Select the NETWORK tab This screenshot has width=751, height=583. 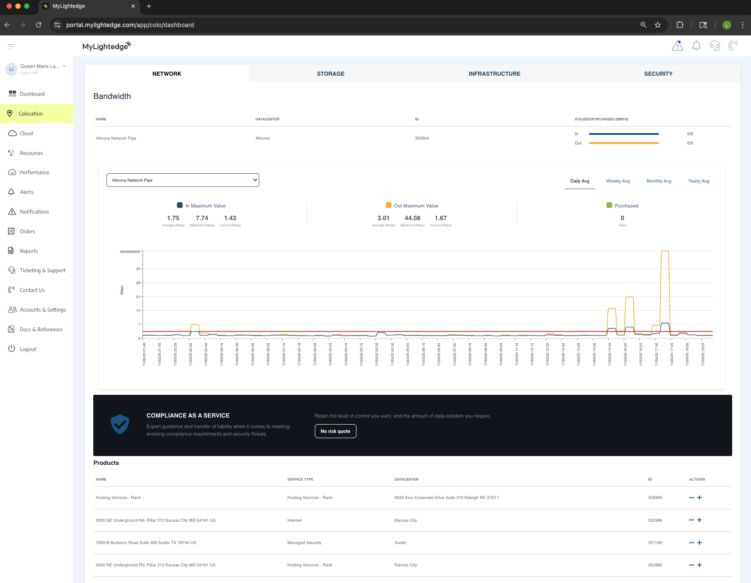click(x=167, y=74)
